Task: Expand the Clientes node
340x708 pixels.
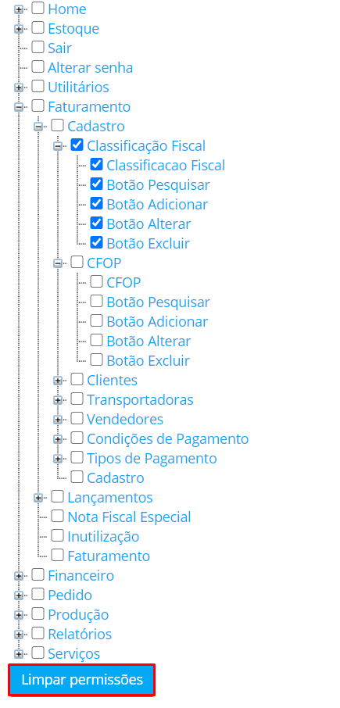Action: (58, 381)
